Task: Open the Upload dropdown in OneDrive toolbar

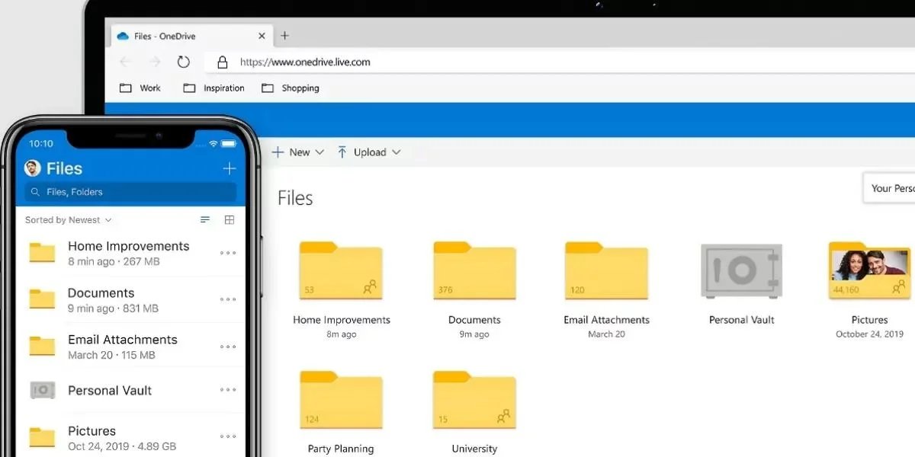Action: pyautogui.click(x=369, y=152)
